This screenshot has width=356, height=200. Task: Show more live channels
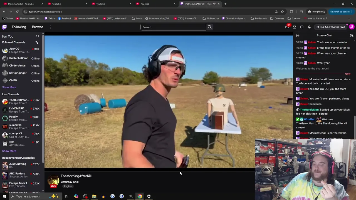[9, 151]
